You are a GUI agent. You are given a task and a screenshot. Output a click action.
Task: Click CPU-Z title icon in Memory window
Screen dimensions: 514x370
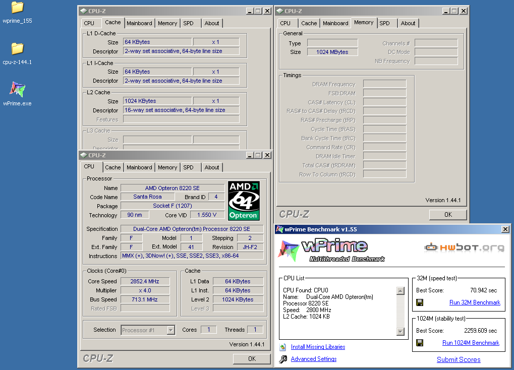click(280, 11)
